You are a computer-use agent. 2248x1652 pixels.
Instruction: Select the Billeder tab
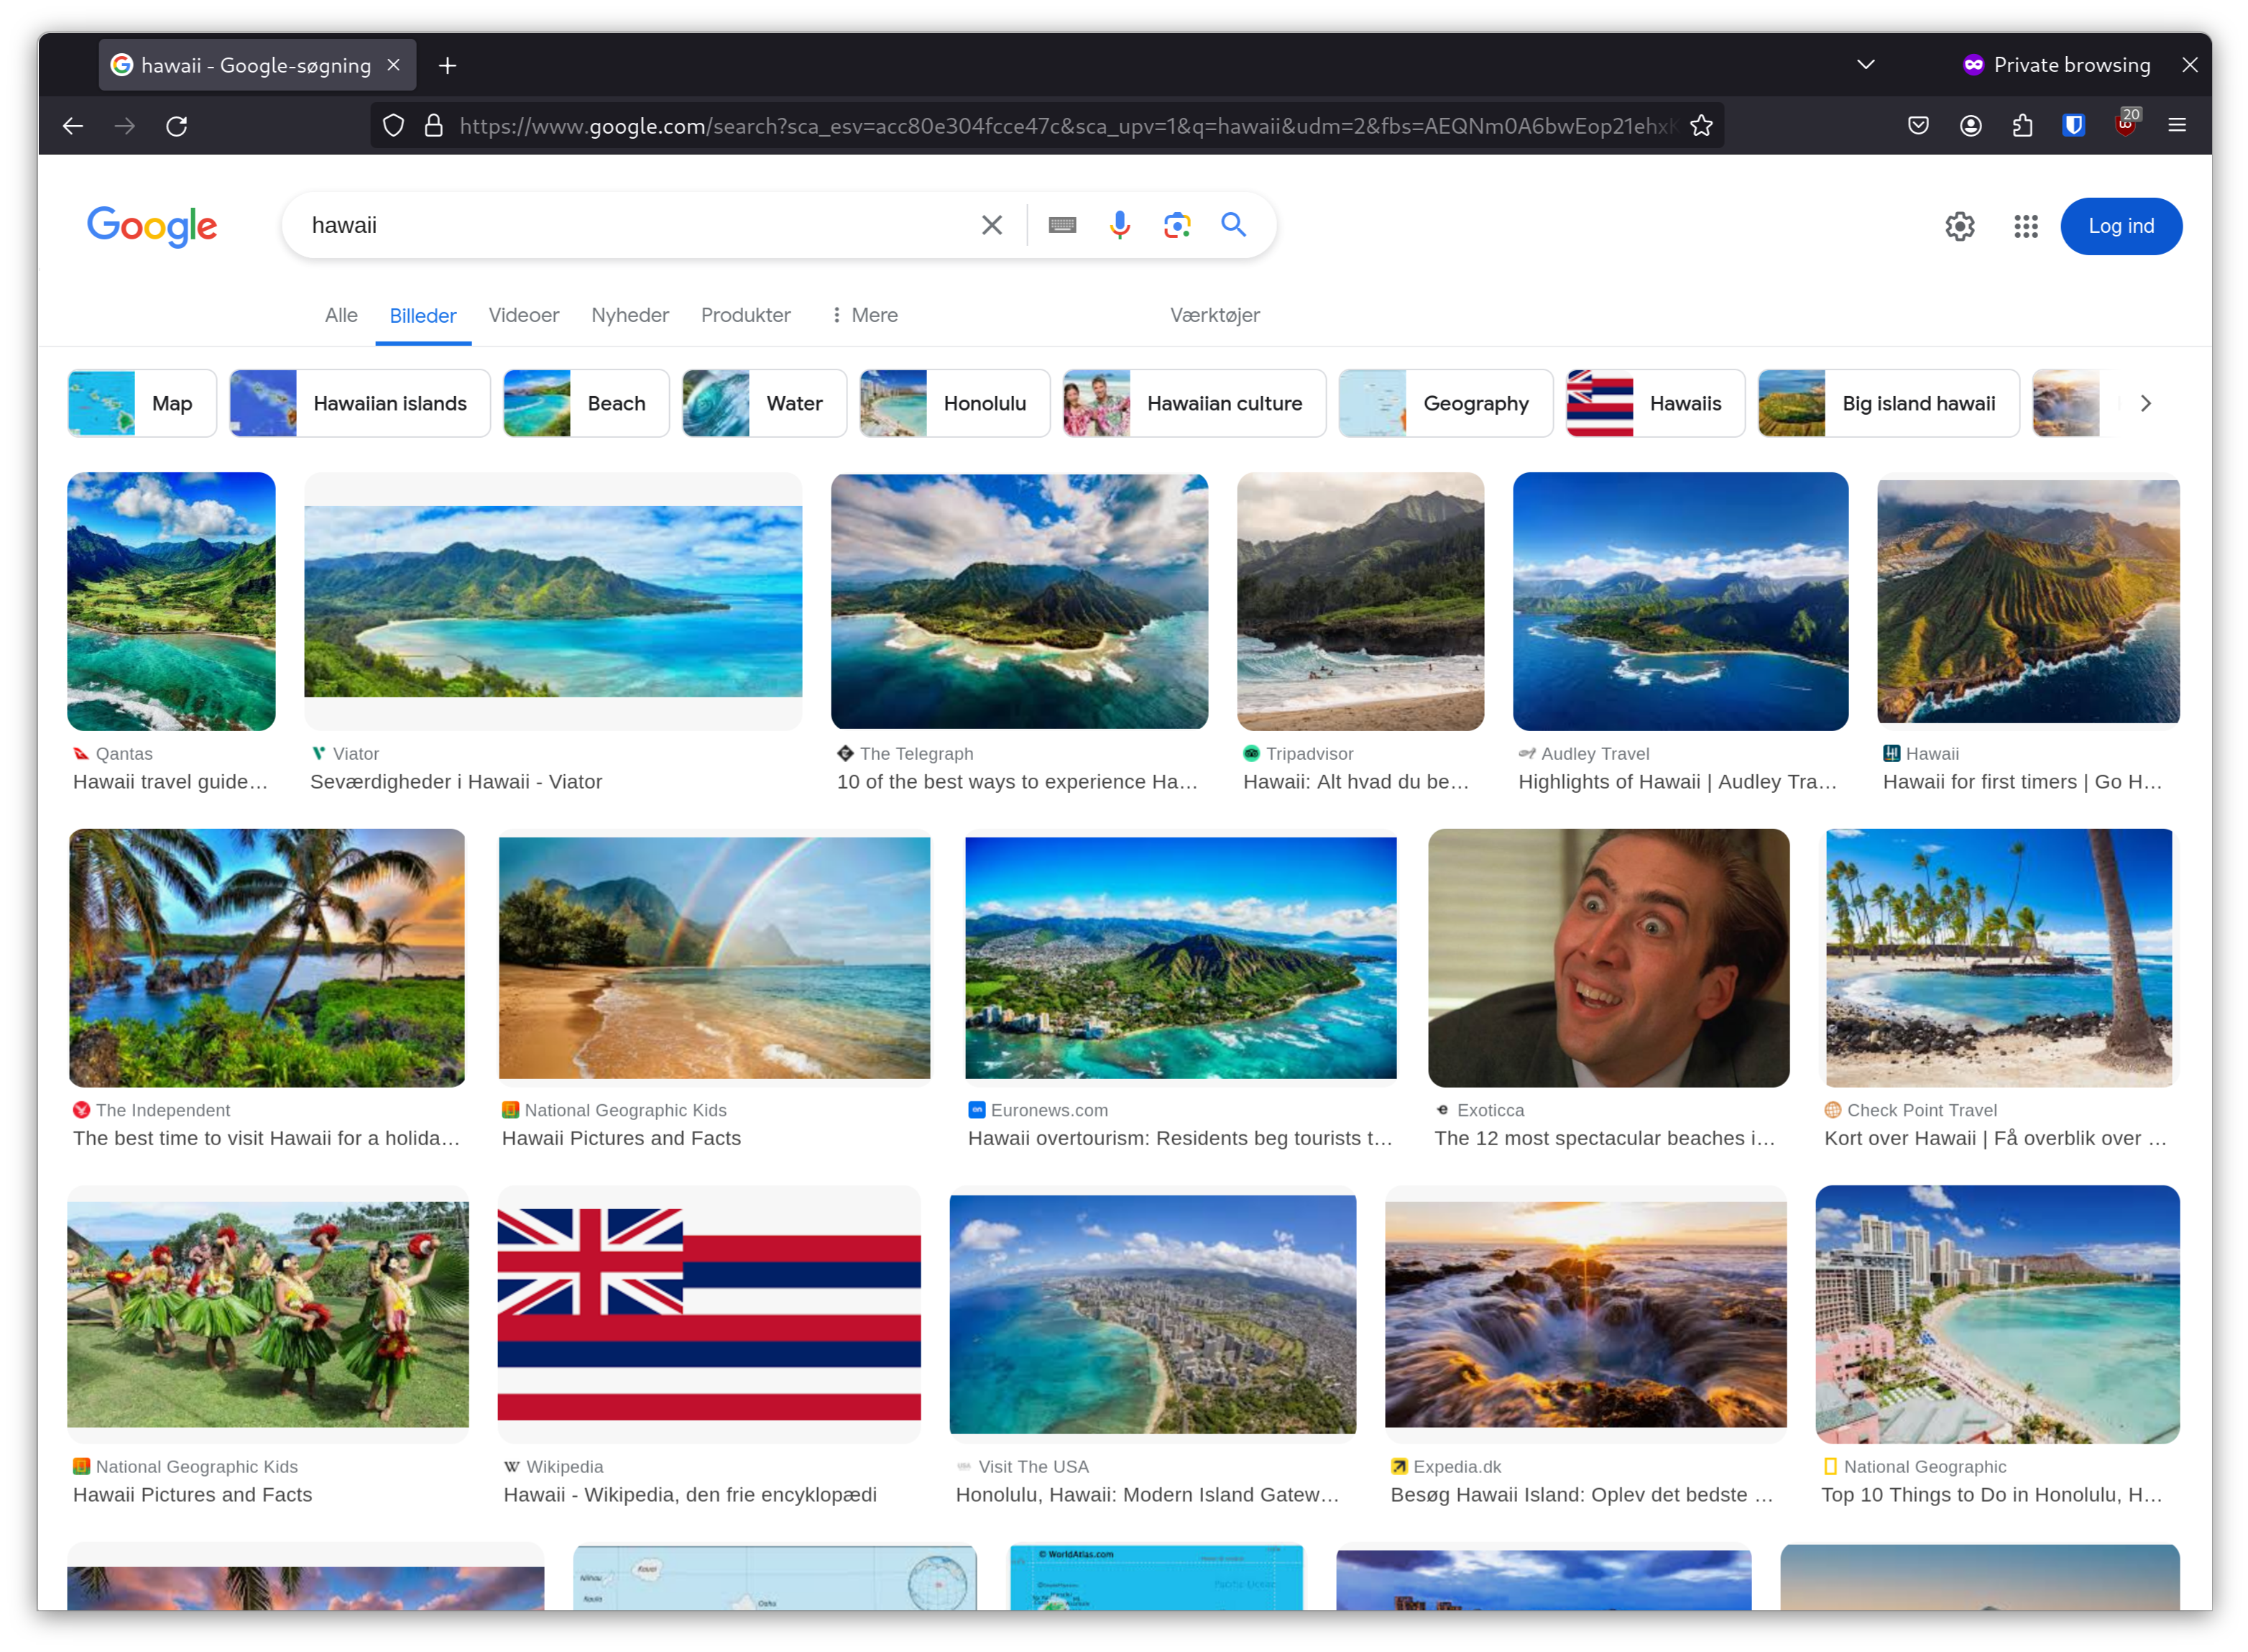(x=423, y=315)
